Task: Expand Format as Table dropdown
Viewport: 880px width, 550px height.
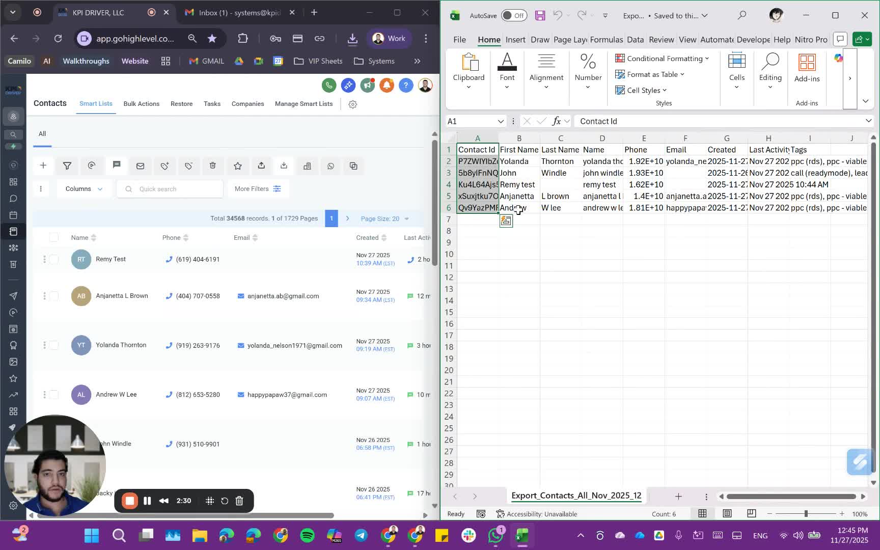Action: [x=649, y=74]
